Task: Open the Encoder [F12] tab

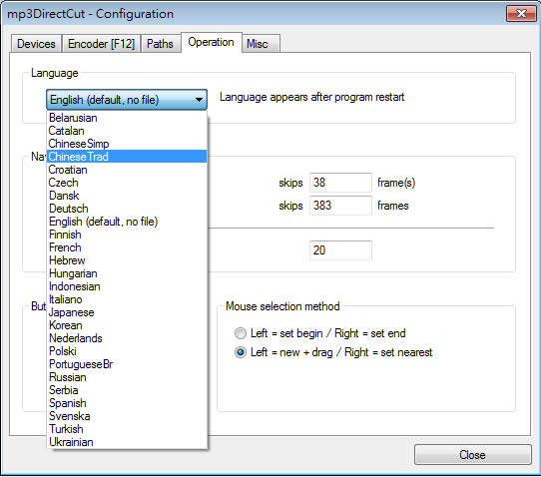Action: point(102,44)
